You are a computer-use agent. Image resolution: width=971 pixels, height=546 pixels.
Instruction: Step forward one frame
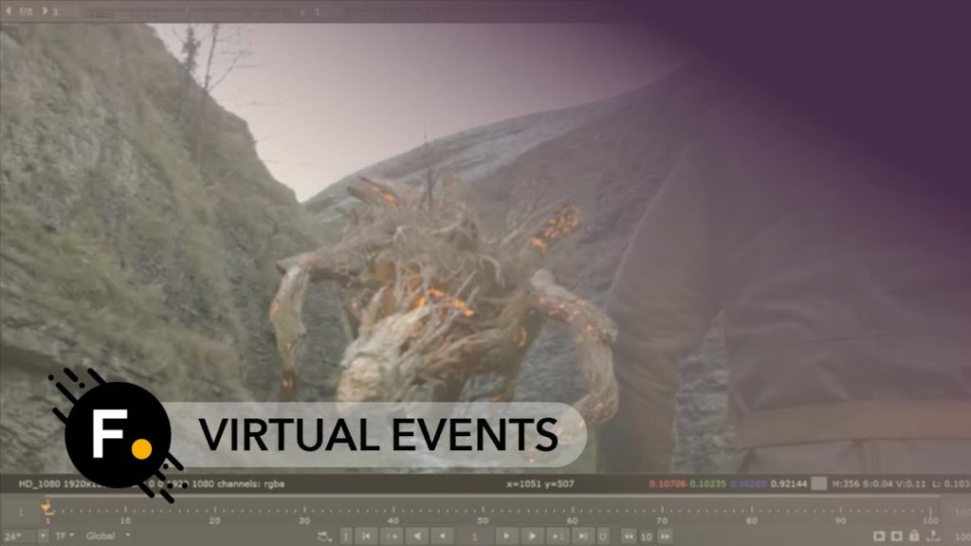click(532, 537)
